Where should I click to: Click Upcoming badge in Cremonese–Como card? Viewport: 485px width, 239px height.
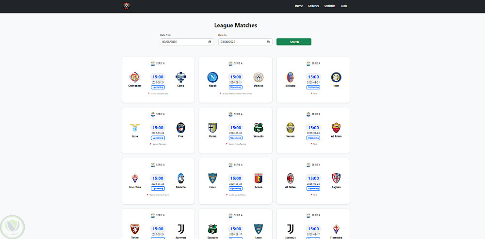(x=158, y=87)
